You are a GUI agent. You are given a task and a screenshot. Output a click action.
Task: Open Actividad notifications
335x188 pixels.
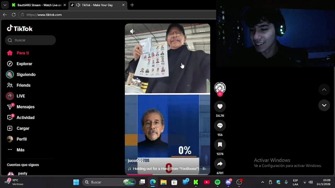pos(20,118)
